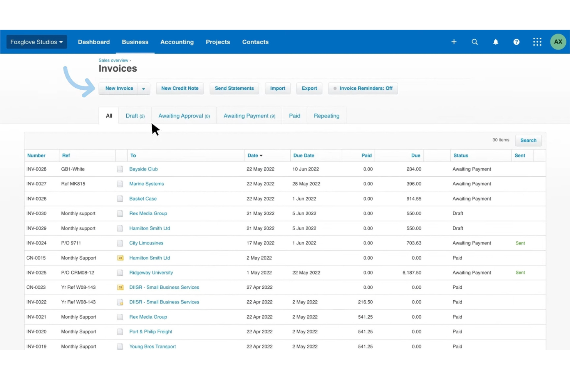
Task: Open the apps grid menu
Action: coord(537,42)
